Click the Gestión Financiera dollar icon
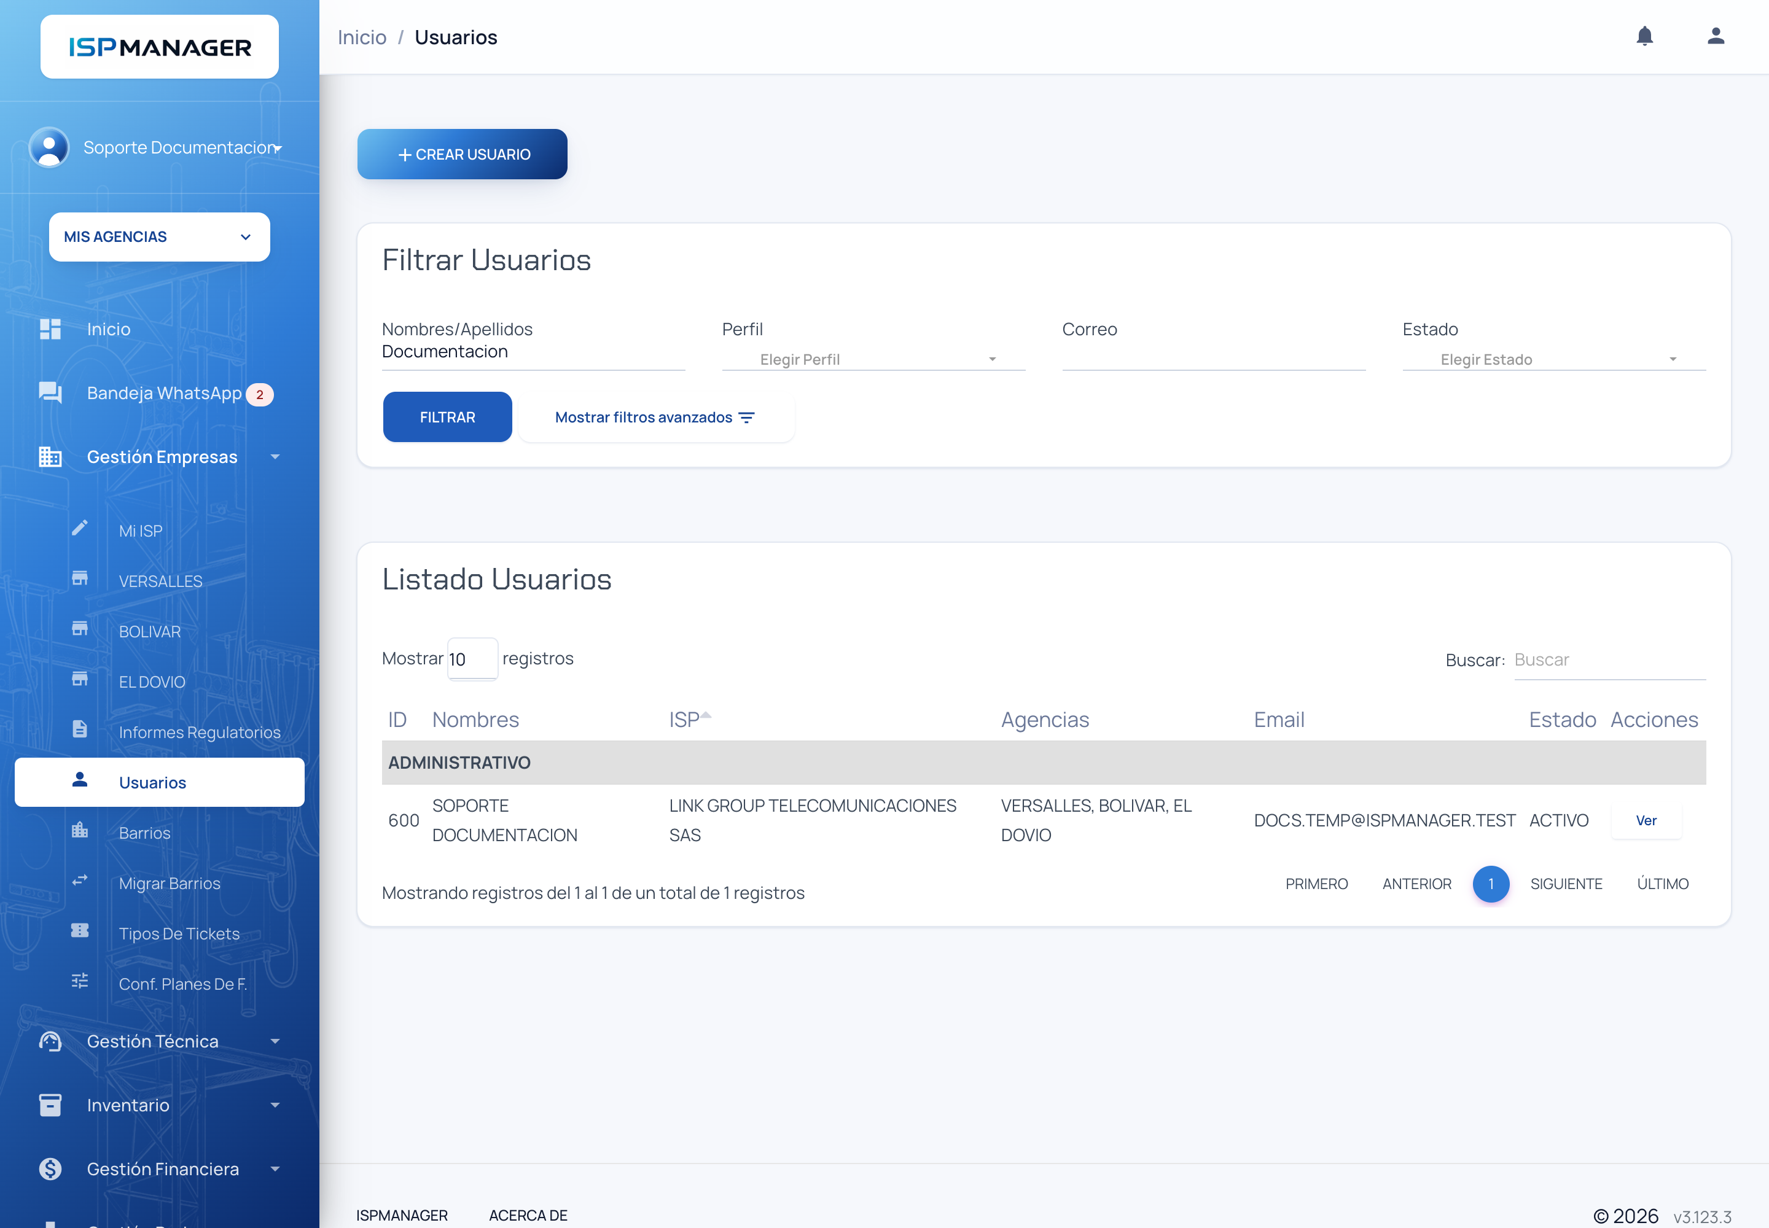 pyautogui.click(x=50, y=1170)
